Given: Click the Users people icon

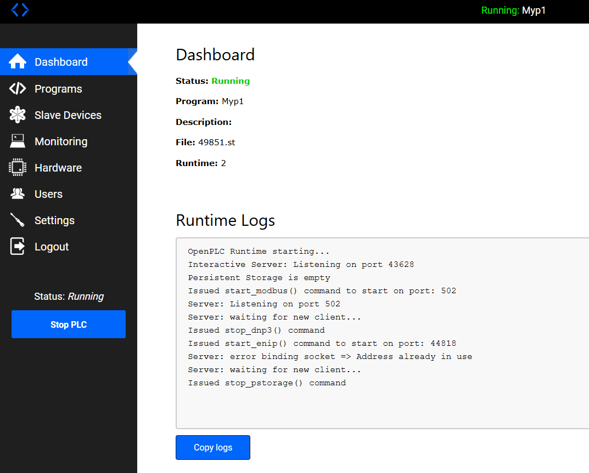Looking at the screenshot, I should click(18, 194).
